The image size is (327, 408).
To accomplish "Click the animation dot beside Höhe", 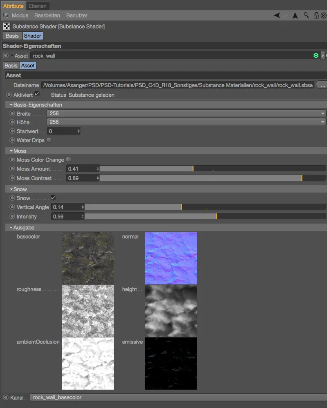I will click(x=12, y=122).
